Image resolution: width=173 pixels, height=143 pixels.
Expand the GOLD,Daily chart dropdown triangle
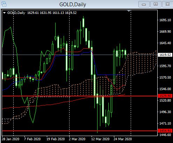tap(5, 13)
